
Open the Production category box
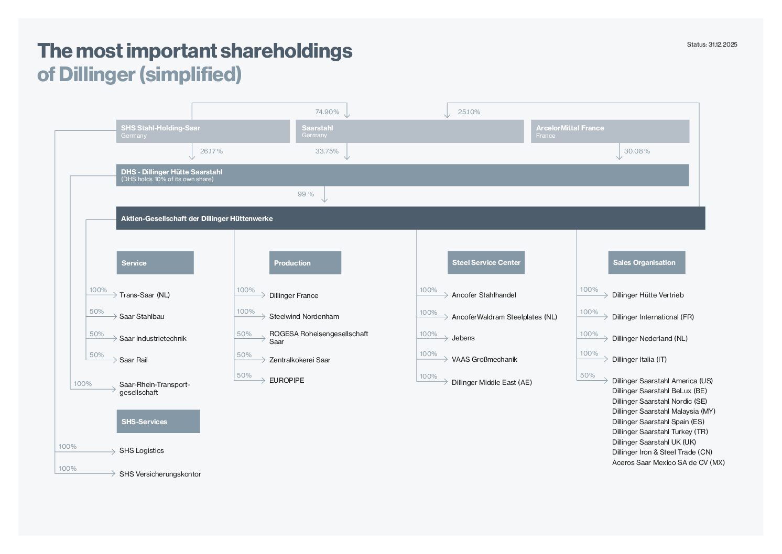305,263
